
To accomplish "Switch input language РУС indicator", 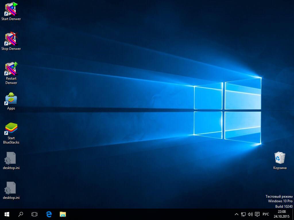I will click(266, 214).
